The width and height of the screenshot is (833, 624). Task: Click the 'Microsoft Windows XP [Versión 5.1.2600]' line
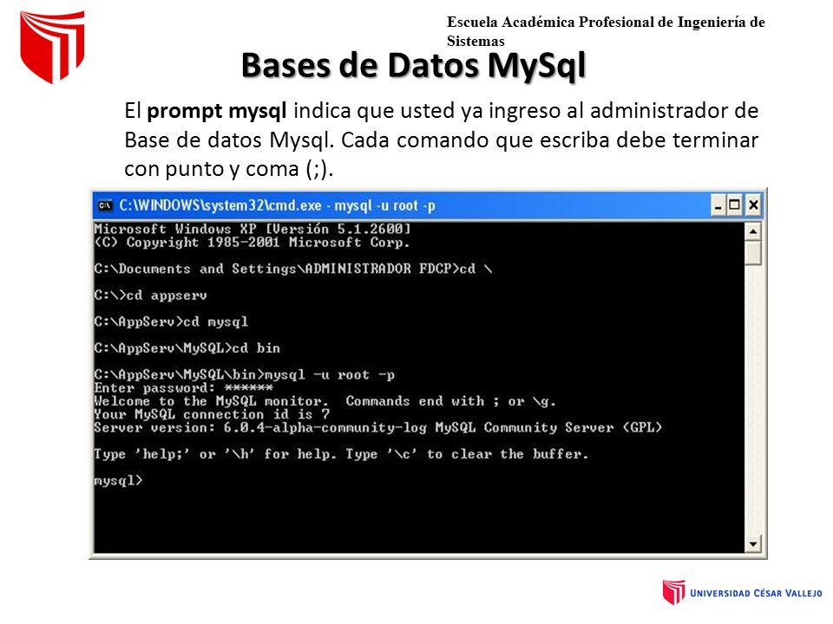pos(253,229)
